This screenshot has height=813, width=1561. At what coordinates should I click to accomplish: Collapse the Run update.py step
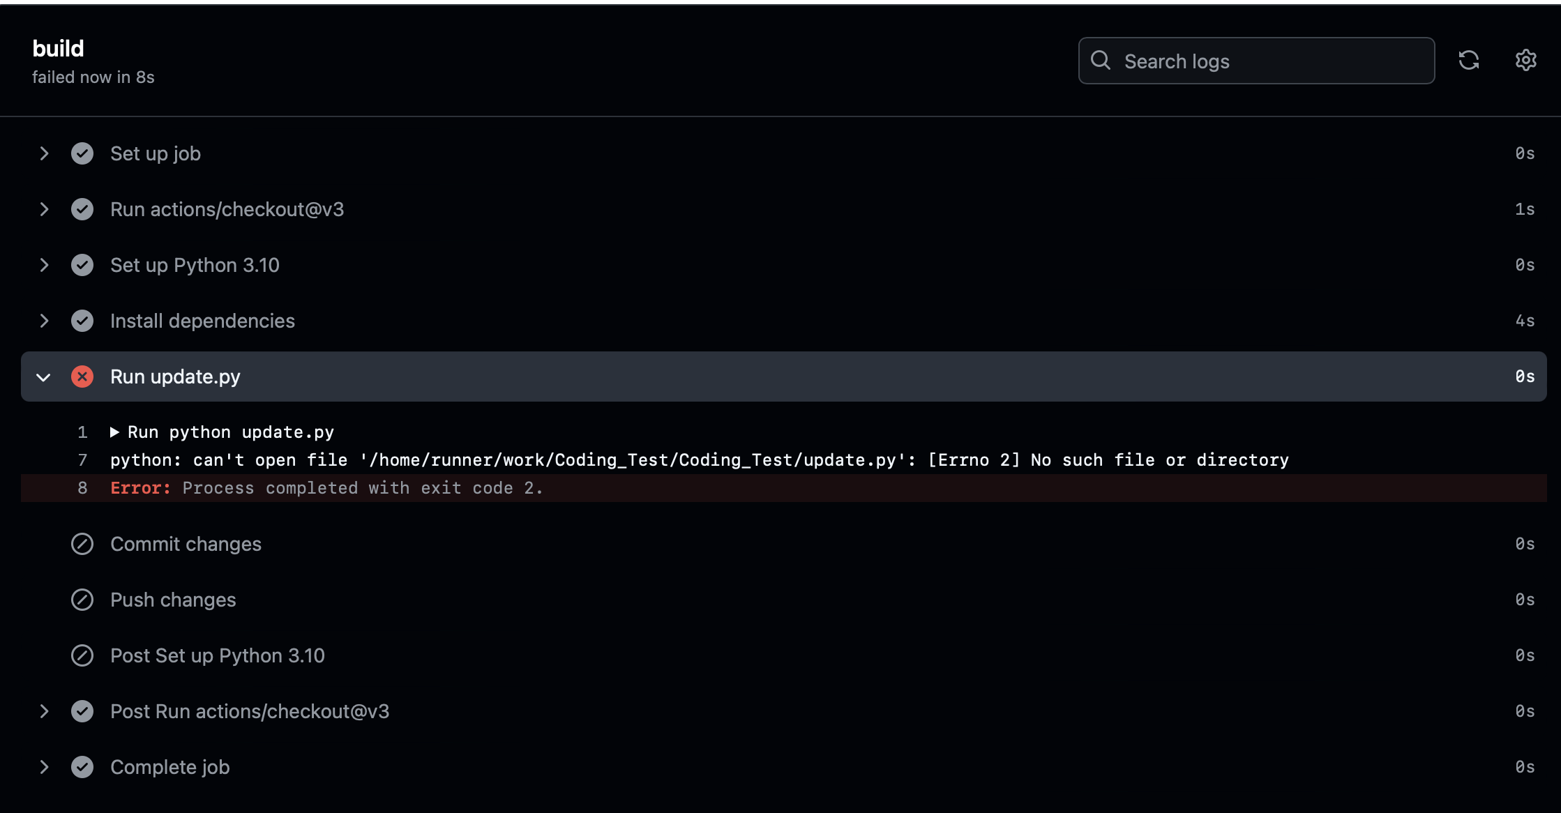coord(44,377)
